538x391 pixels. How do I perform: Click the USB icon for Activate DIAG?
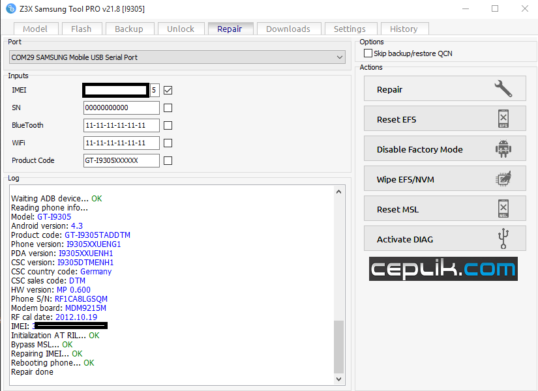pos(503,239)
